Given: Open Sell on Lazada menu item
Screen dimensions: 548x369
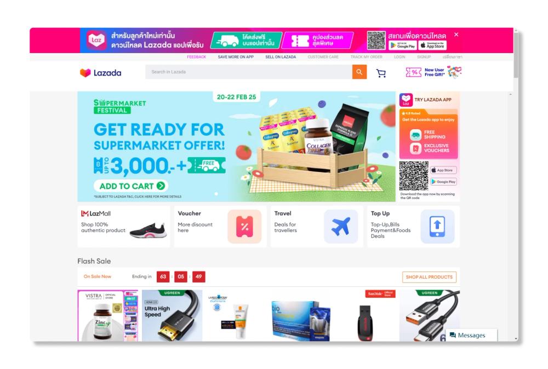Looking at the screenshot, I should click(x=281, y=57).
